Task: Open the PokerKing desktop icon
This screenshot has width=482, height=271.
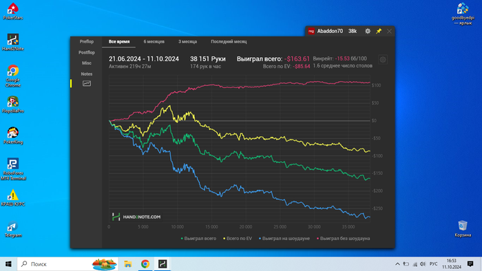Action: tap(12, 135)
